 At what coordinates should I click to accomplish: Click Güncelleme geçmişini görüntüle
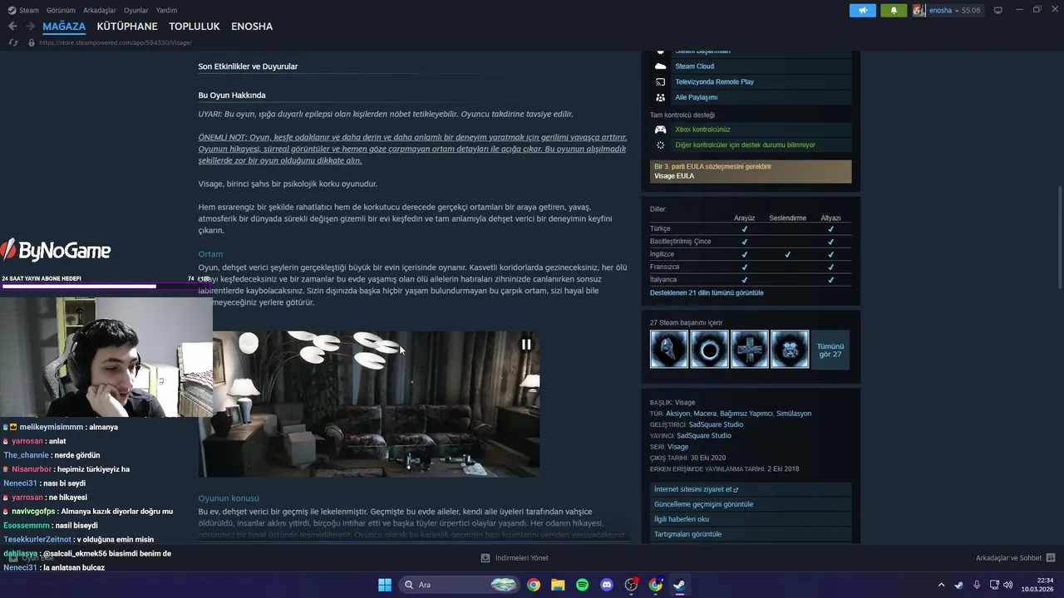751,504
